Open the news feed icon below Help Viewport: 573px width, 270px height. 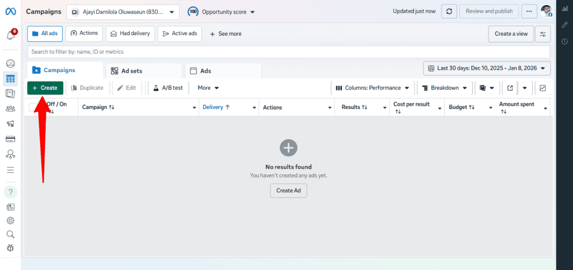11,207
